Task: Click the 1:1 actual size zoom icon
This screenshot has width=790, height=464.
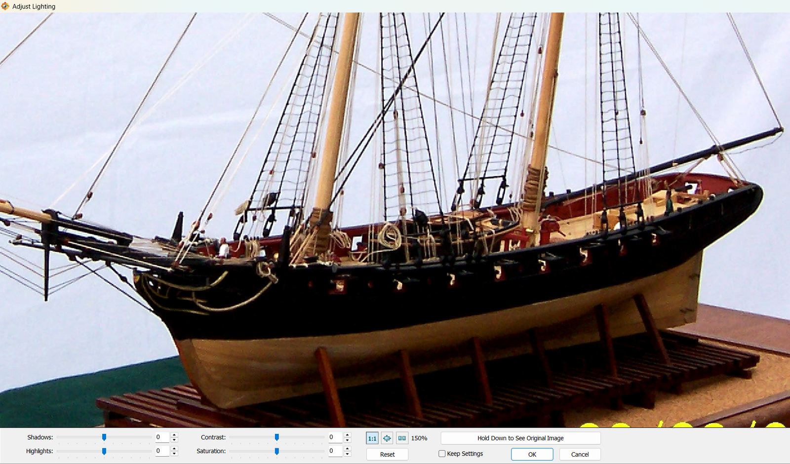Action: pos(372,438)
